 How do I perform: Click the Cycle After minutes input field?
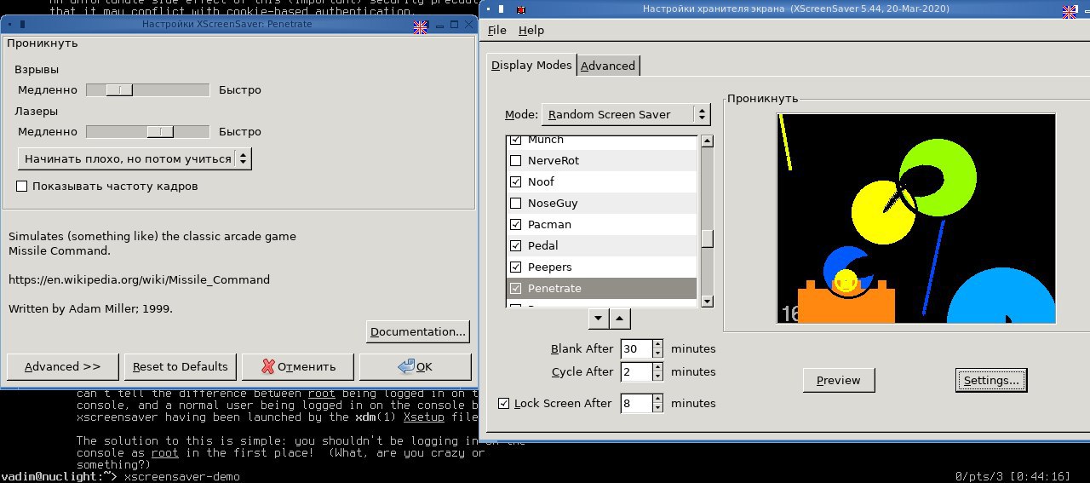(636, 371)
